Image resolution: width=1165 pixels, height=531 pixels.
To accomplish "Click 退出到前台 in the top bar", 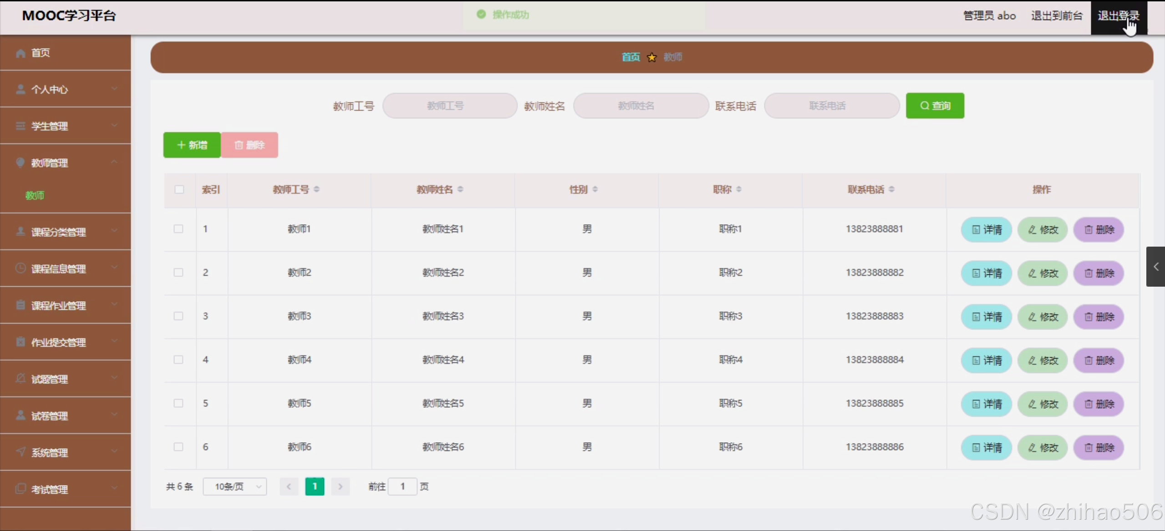I will [x=1056, y=15].
